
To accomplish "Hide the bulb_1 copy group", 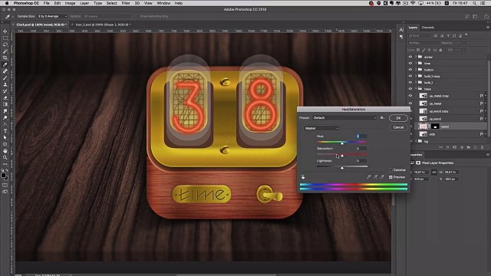I will tap(410, 76).
